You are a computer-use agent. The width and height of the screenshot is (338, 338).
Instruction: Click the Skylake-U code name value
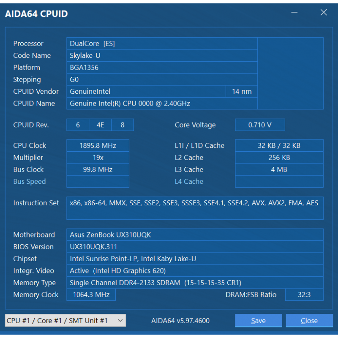click(x=162, y=56)
